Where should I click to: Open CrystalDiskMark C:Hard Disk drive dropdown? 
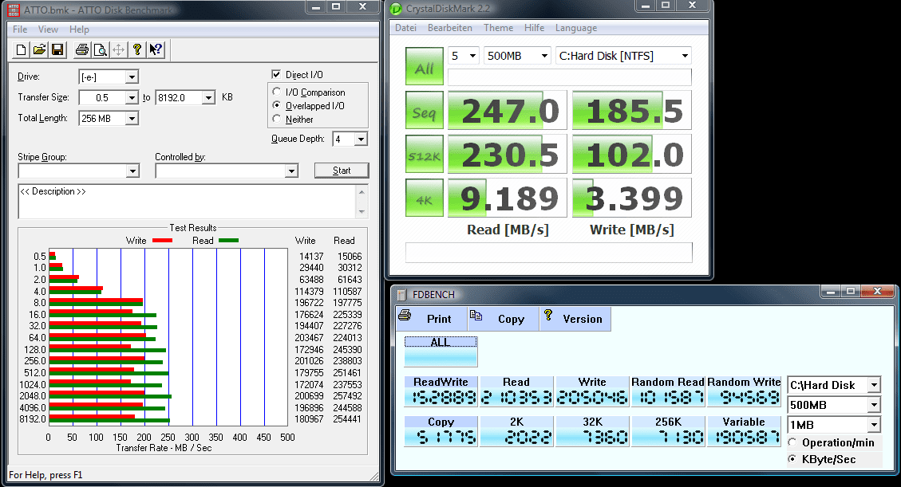(x=685, y=56)
